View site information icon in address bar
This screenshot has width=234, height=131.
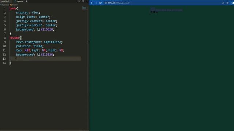pyautogui.click(x=106, y=3)
